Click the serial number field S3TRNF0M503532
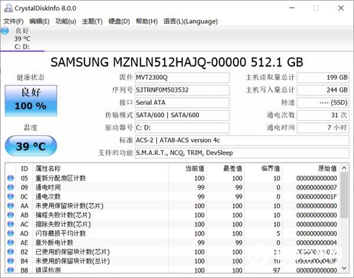The image size is (354, 278). click(182, 90)
